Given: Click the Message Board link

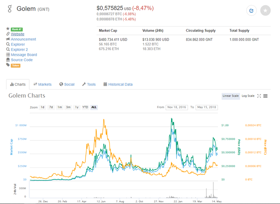Looking at the screenshot, I should pyautogui.click(x=24, y=55).
